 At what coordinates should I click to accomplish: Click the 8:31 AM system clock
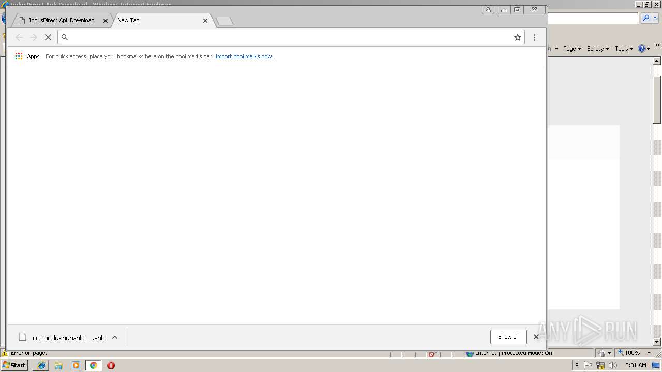click(x=636, y=365)
